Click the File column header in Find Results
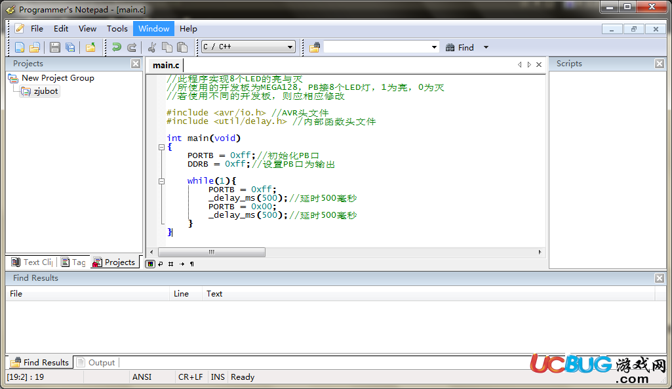This screenshot has height=389, width=672. tap(87, 294)
